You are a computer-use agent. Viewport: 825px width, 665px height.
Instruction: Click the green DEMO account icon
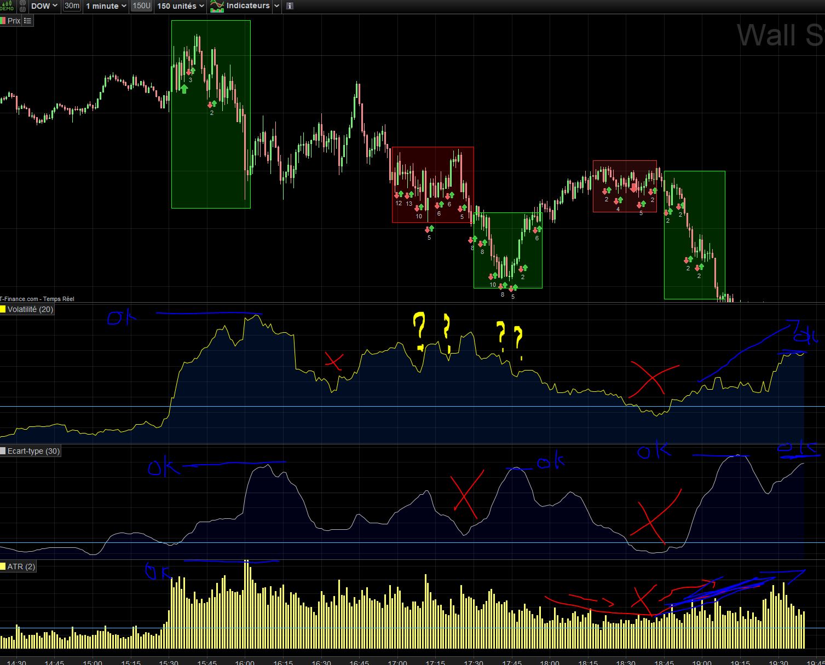point(7,6)
